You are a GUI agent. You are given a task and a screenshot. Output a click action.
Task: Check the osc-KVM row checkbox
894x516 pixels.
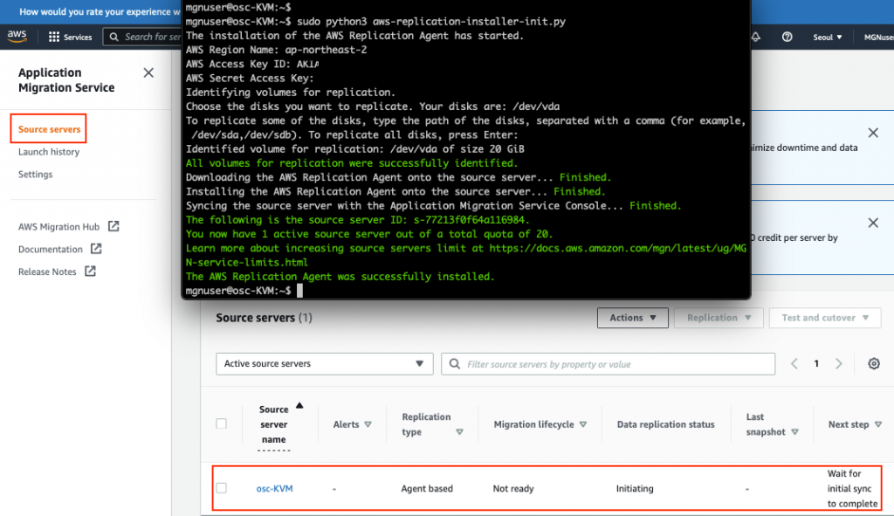(x=221, y=488)
